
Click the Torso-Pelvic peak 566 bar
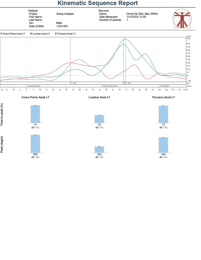35,144
